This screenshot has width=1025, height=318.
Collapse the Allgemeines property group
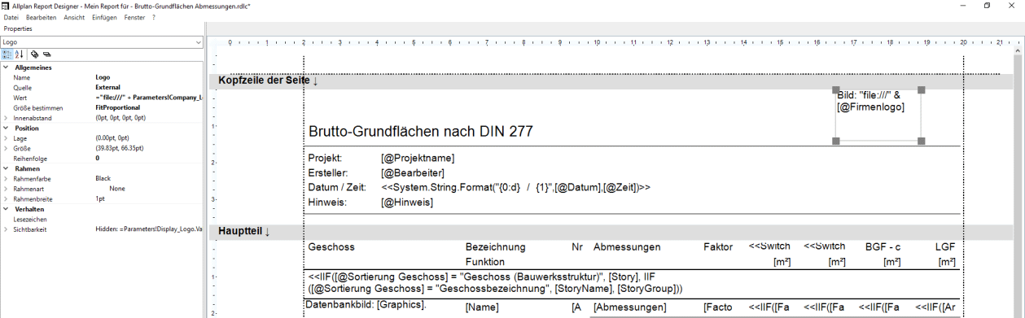[x=5, y=68]
